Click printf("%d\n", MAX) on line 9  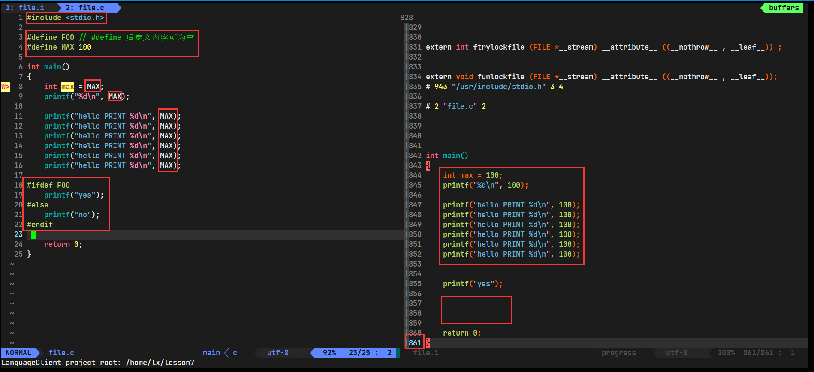click(x=87, y=96)
